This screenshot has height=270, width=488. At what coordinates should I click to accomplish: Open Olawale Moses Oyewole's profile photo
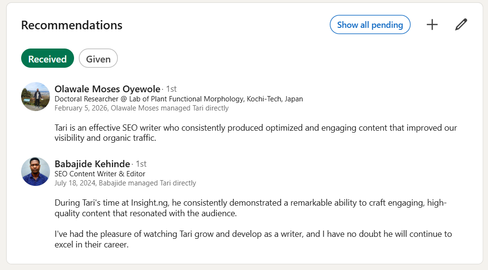coord(36,97)
